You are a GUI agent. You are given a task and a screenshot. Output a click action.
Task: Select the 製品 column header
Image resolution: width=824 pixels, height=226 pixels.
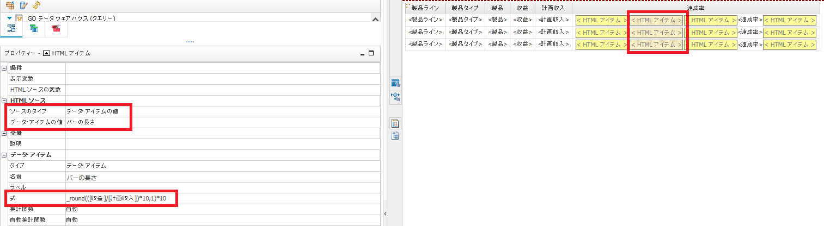click(498, 8)
